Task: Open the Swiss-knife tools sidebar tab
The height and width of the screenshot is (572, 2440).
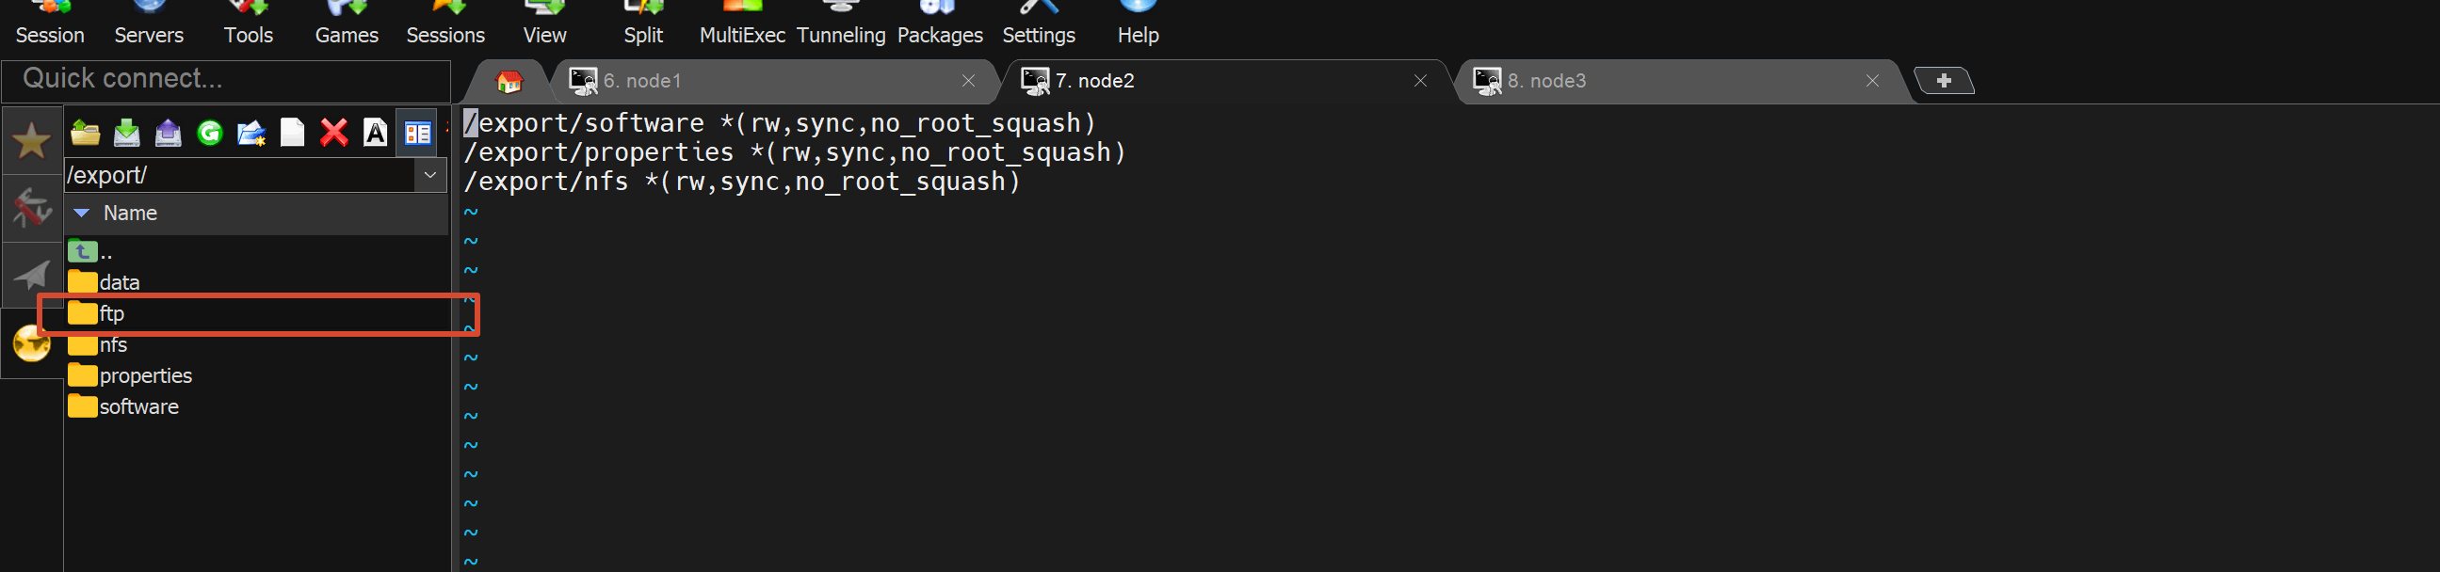Action: 32,207
